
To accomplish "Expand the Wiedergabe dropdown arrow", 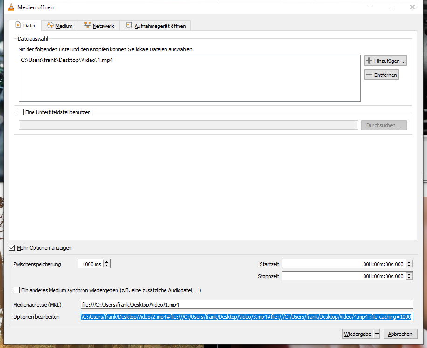I will click(x=377, y=334).
